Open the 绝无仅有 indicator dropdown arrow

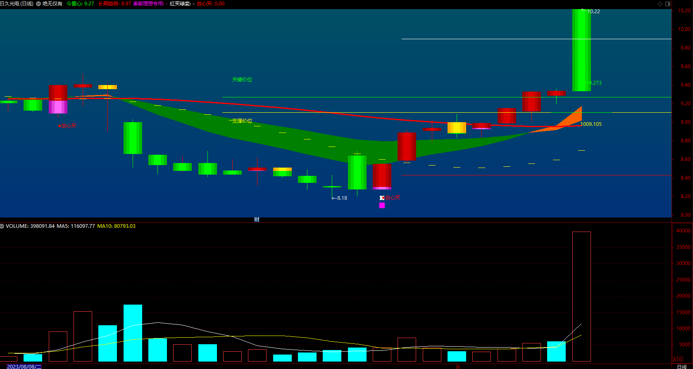[x=38, y=4]
